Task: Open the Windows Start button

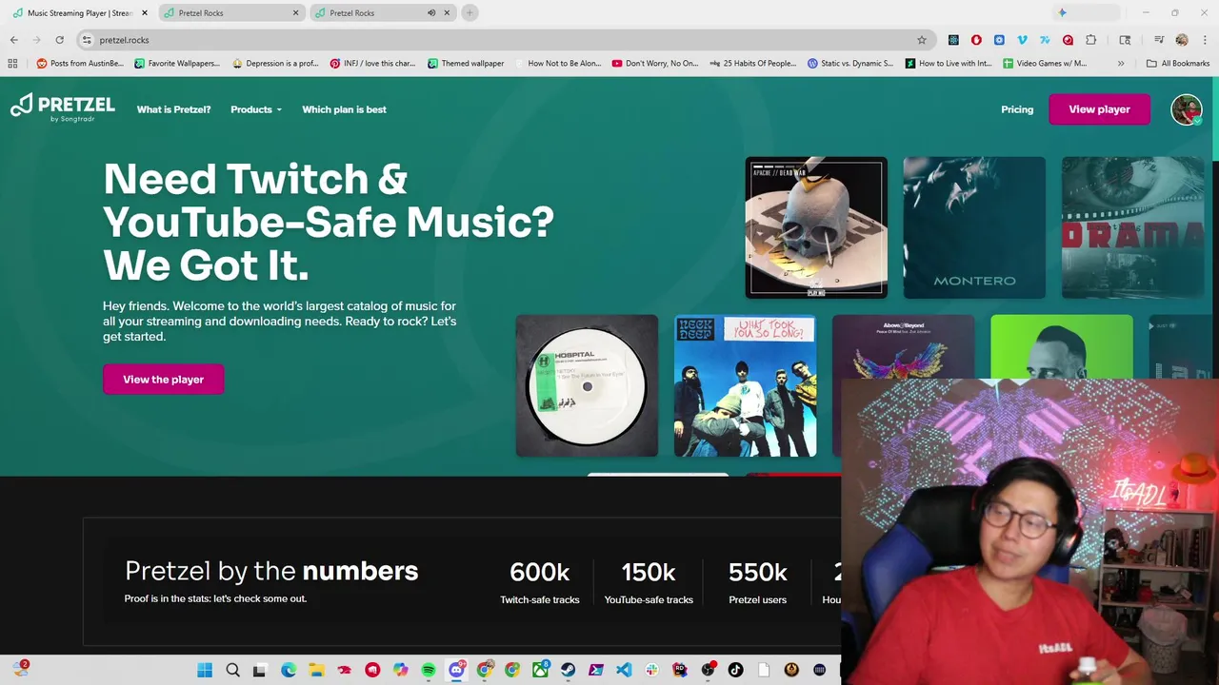Action: pos(204,670)
